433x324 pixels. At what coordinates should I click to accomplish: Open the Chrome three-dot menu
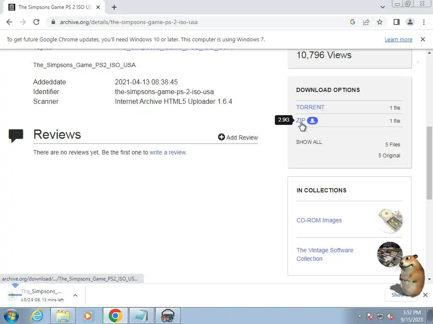coord(424,22)
